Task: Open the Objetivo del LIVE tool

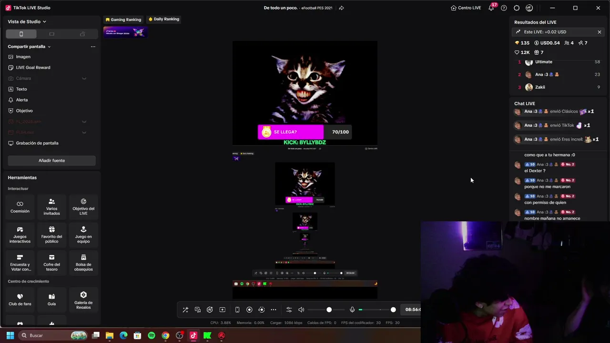Action: pos(83,207)
